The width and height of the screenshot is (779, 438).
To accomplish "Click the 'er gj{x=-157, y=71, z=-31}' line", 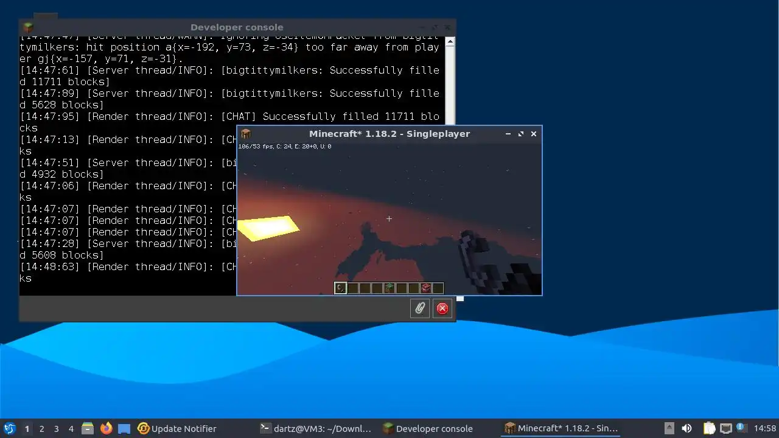I will point(101,58).
